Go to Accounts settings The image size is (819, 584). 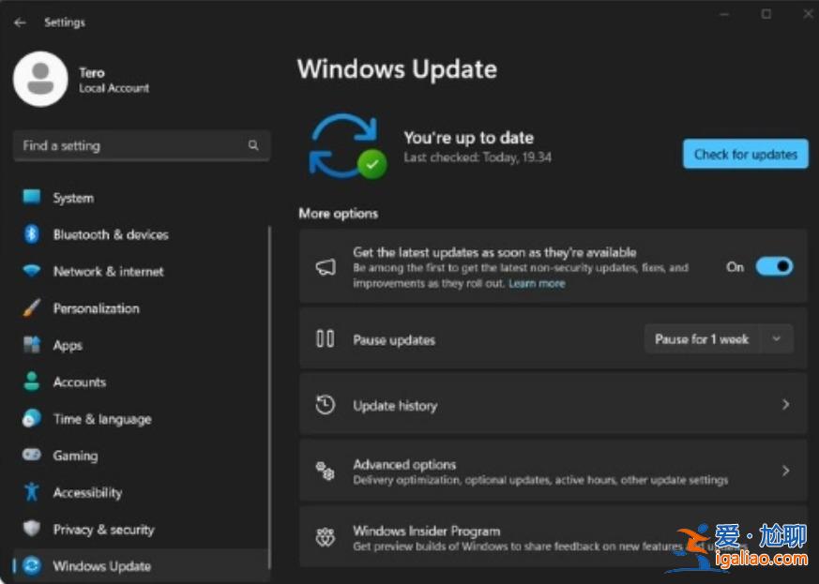79,382
